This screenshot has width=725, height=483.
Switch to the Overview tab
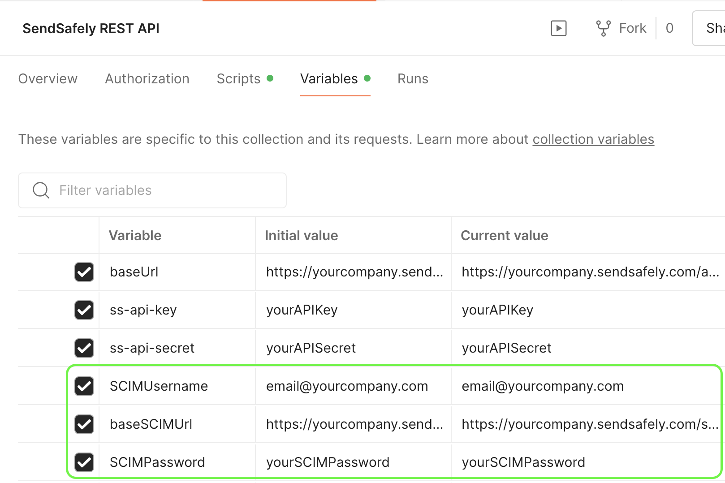48,79
